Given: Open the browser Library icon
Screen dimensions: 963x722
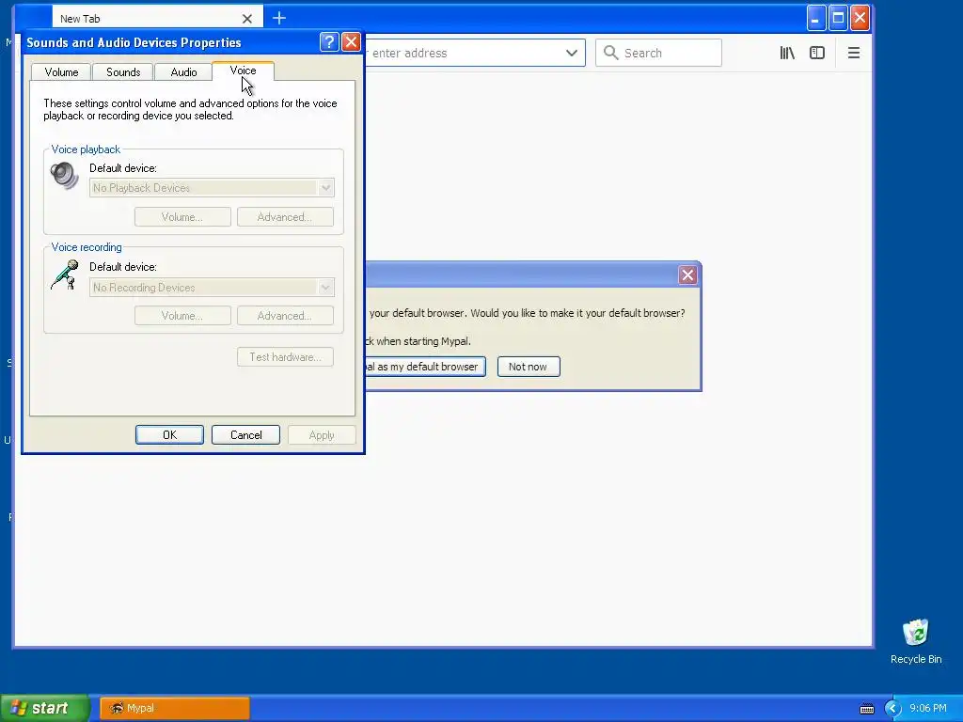Looking at the screenshot, I should click(x=787, y=53).
